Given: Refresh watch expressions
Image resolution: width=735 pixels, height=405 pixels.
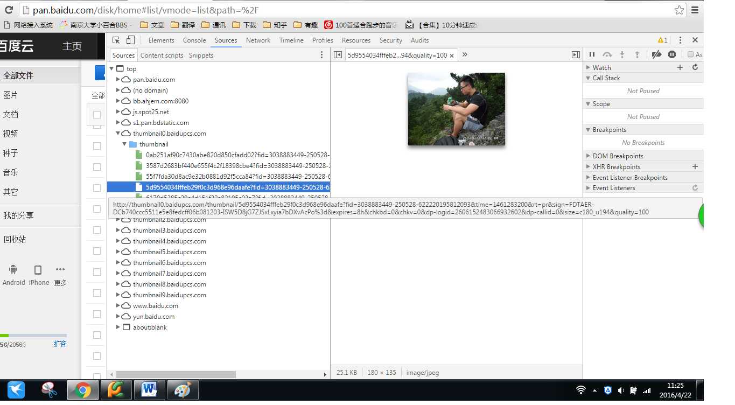Looking at the screenshot, I should (x=695, y=67).
